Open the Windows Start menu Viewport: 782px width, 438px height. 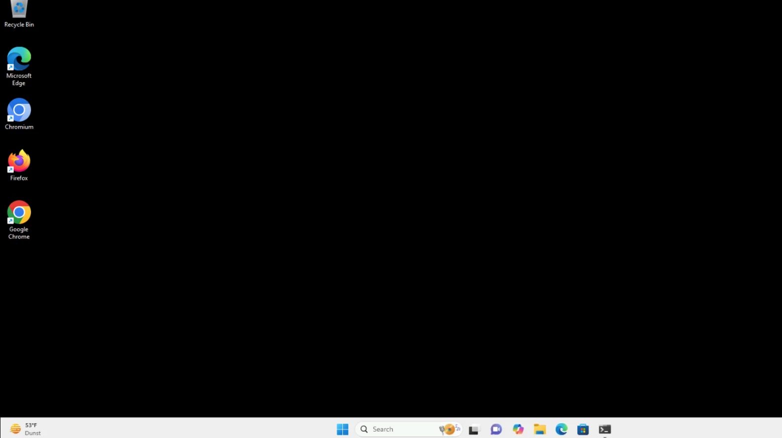point(342,429)
